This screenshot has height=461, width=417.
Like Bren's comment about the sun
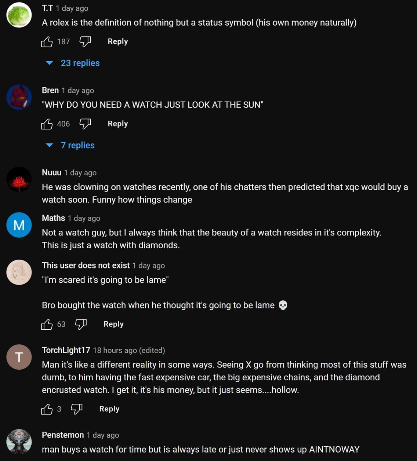coord(47,124)
